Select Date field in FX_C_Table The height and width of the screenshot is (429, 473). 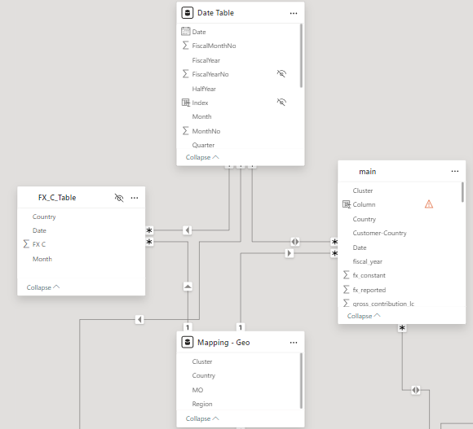[39, 230]
